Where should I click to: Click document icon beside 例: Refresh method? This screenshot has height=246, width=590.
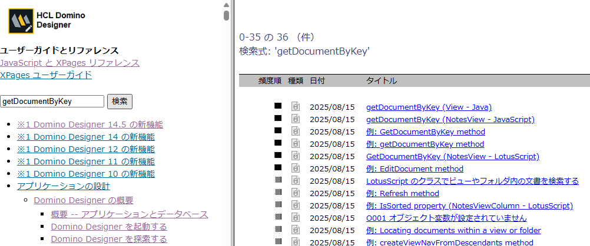click(296, 193)
